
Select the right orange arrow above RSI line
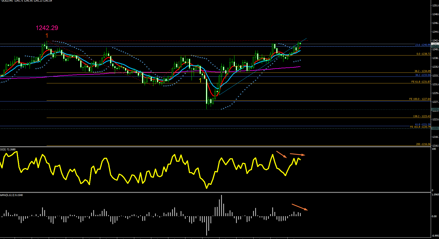[x=298, y=154]
